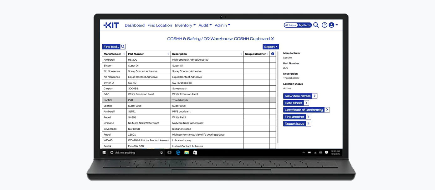
Task: Open the account dropdown caret
Action: pos(337,25)
